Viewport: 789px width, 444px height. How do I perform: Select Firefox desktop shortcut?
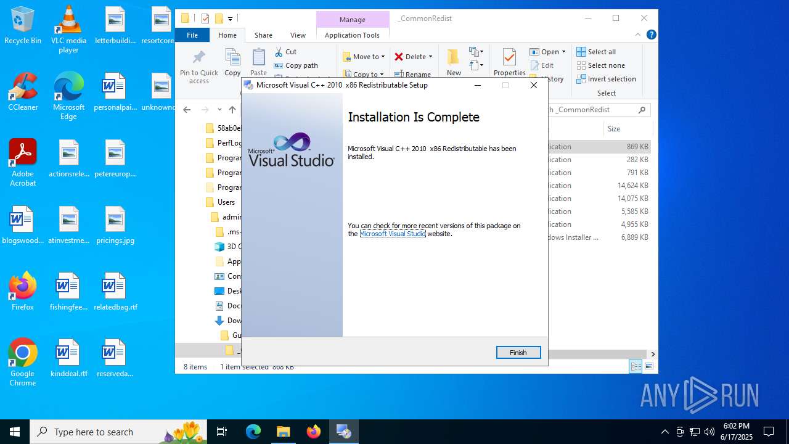click(x=23, y=291)
